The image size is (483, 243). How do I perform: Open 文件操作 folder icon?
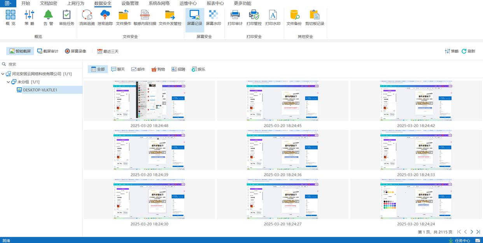pos(123,16)
